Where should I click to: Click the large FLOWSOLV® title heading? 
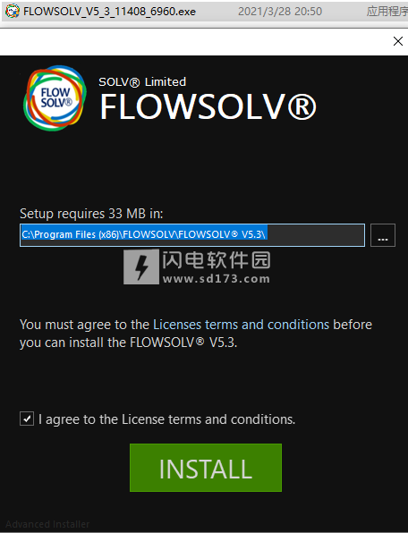tap(208, 106)
